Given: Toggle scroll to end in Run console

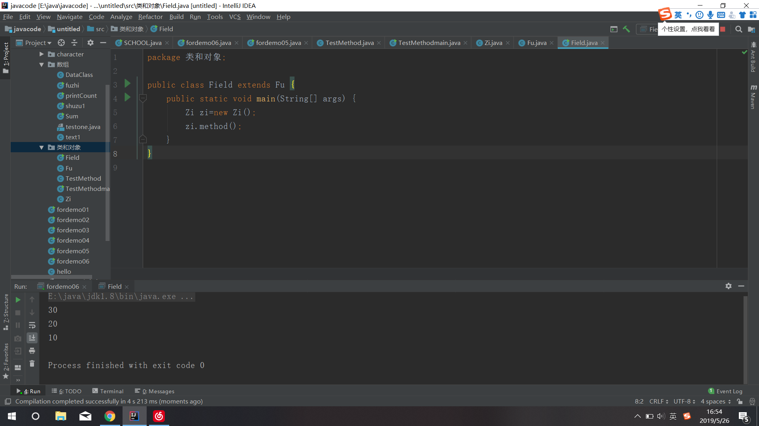Looking at the screenshot, I should click(x=32, y=338).
